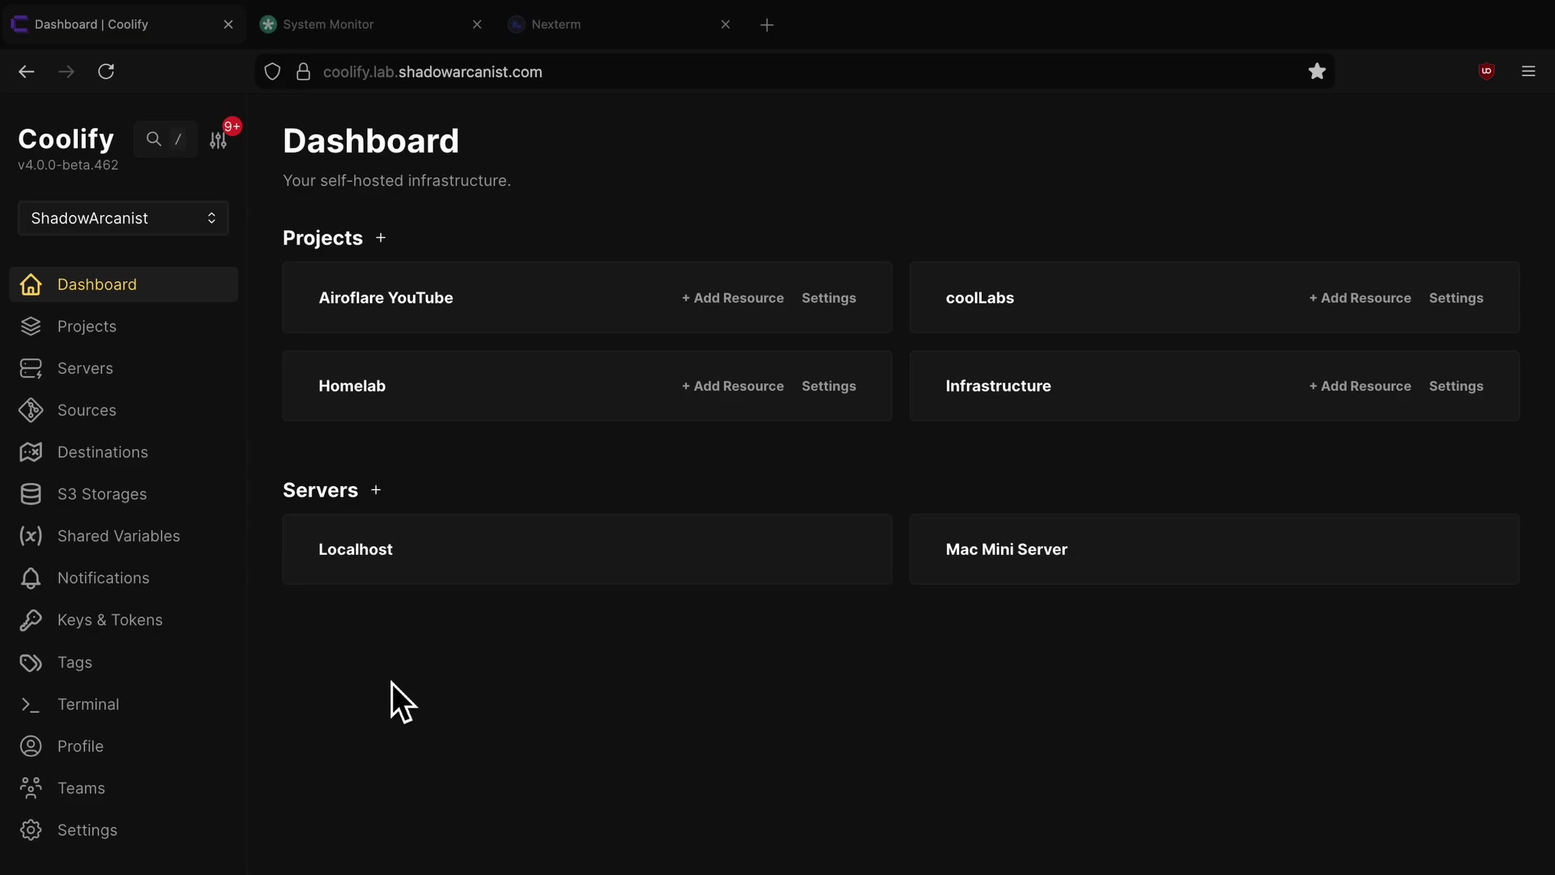
Task: Click the Teams people icon
Action: pyautogui.click(x=31, y=788)
